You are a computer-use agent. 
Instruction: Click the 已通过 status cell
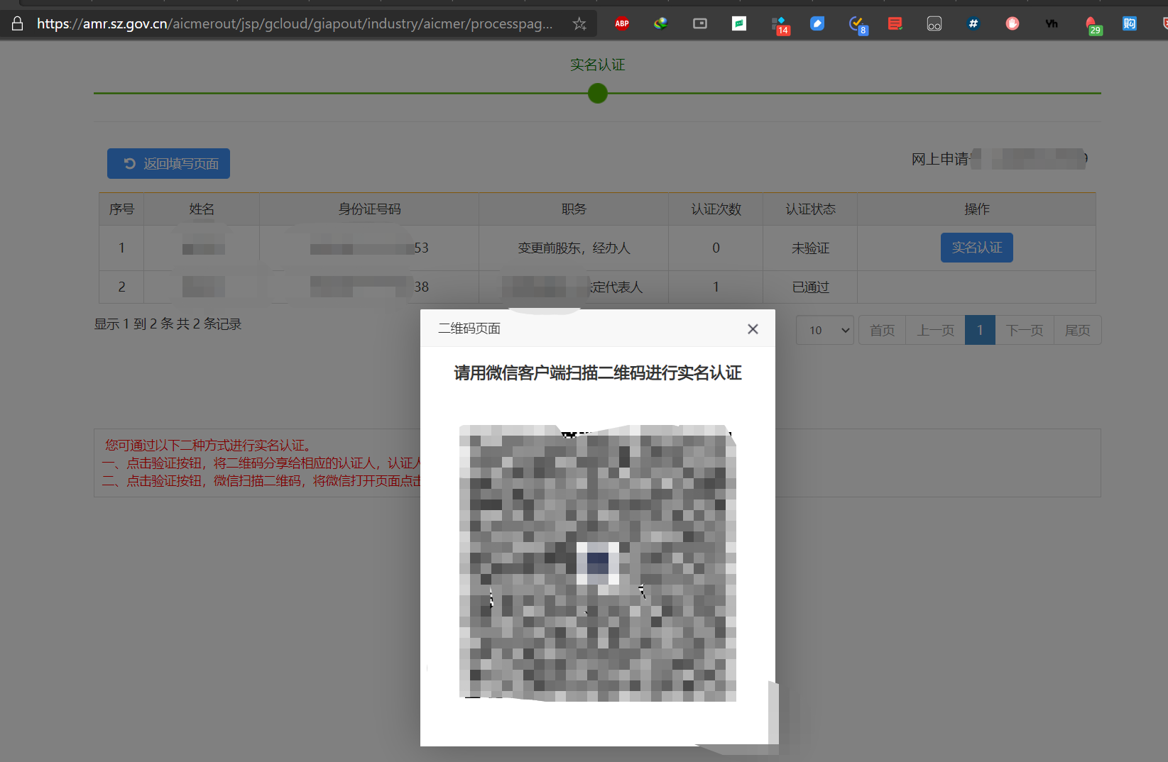point(810,287)
